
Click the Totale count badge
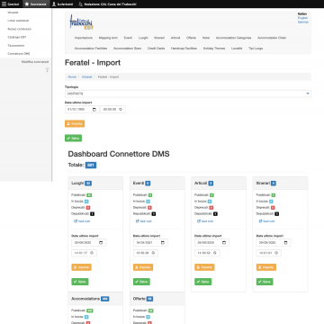click(91, 165)
